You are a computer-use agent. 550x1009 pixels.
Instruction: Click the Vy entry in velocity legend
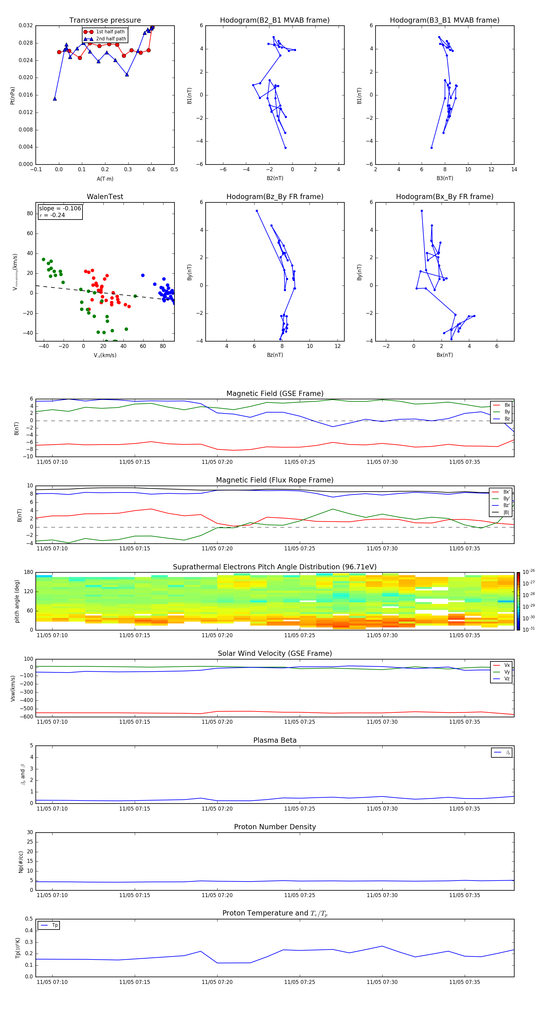(501, 672)
